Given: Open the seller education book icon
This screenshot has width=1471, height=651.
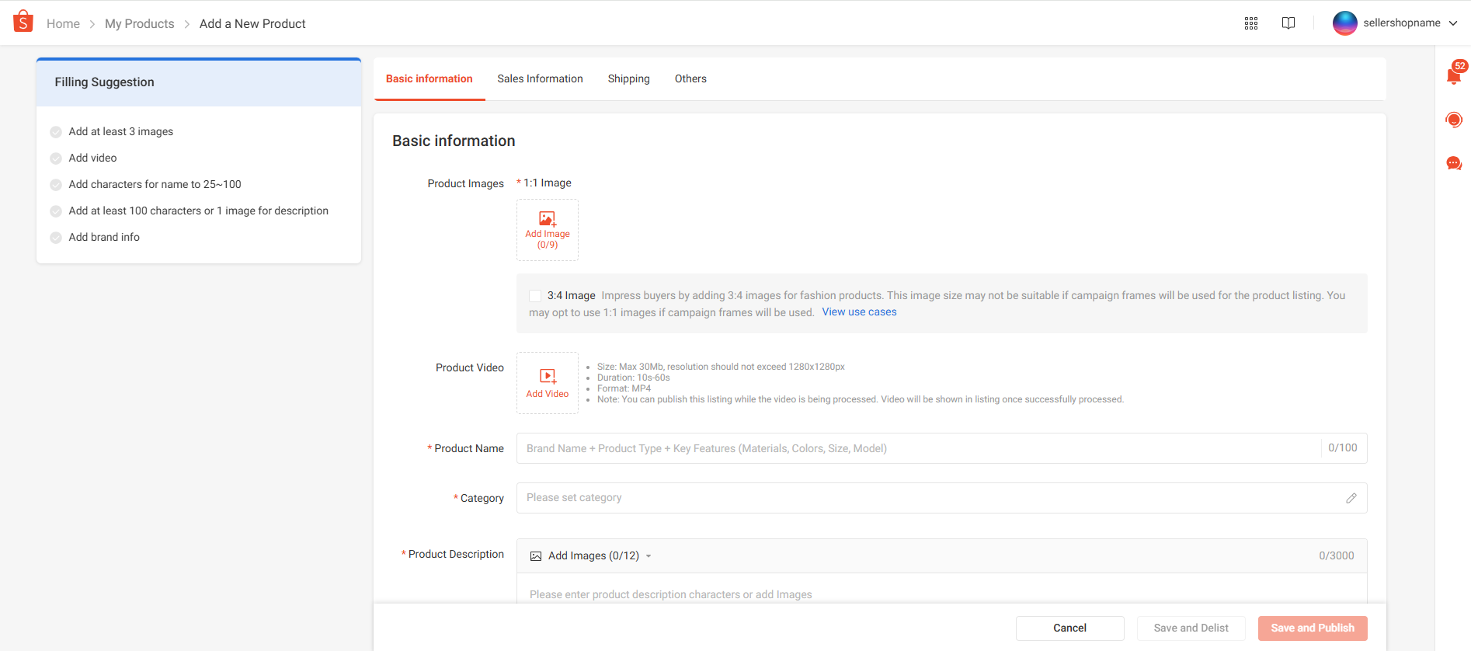Looking at the screenshot, I should (1288, 23).
